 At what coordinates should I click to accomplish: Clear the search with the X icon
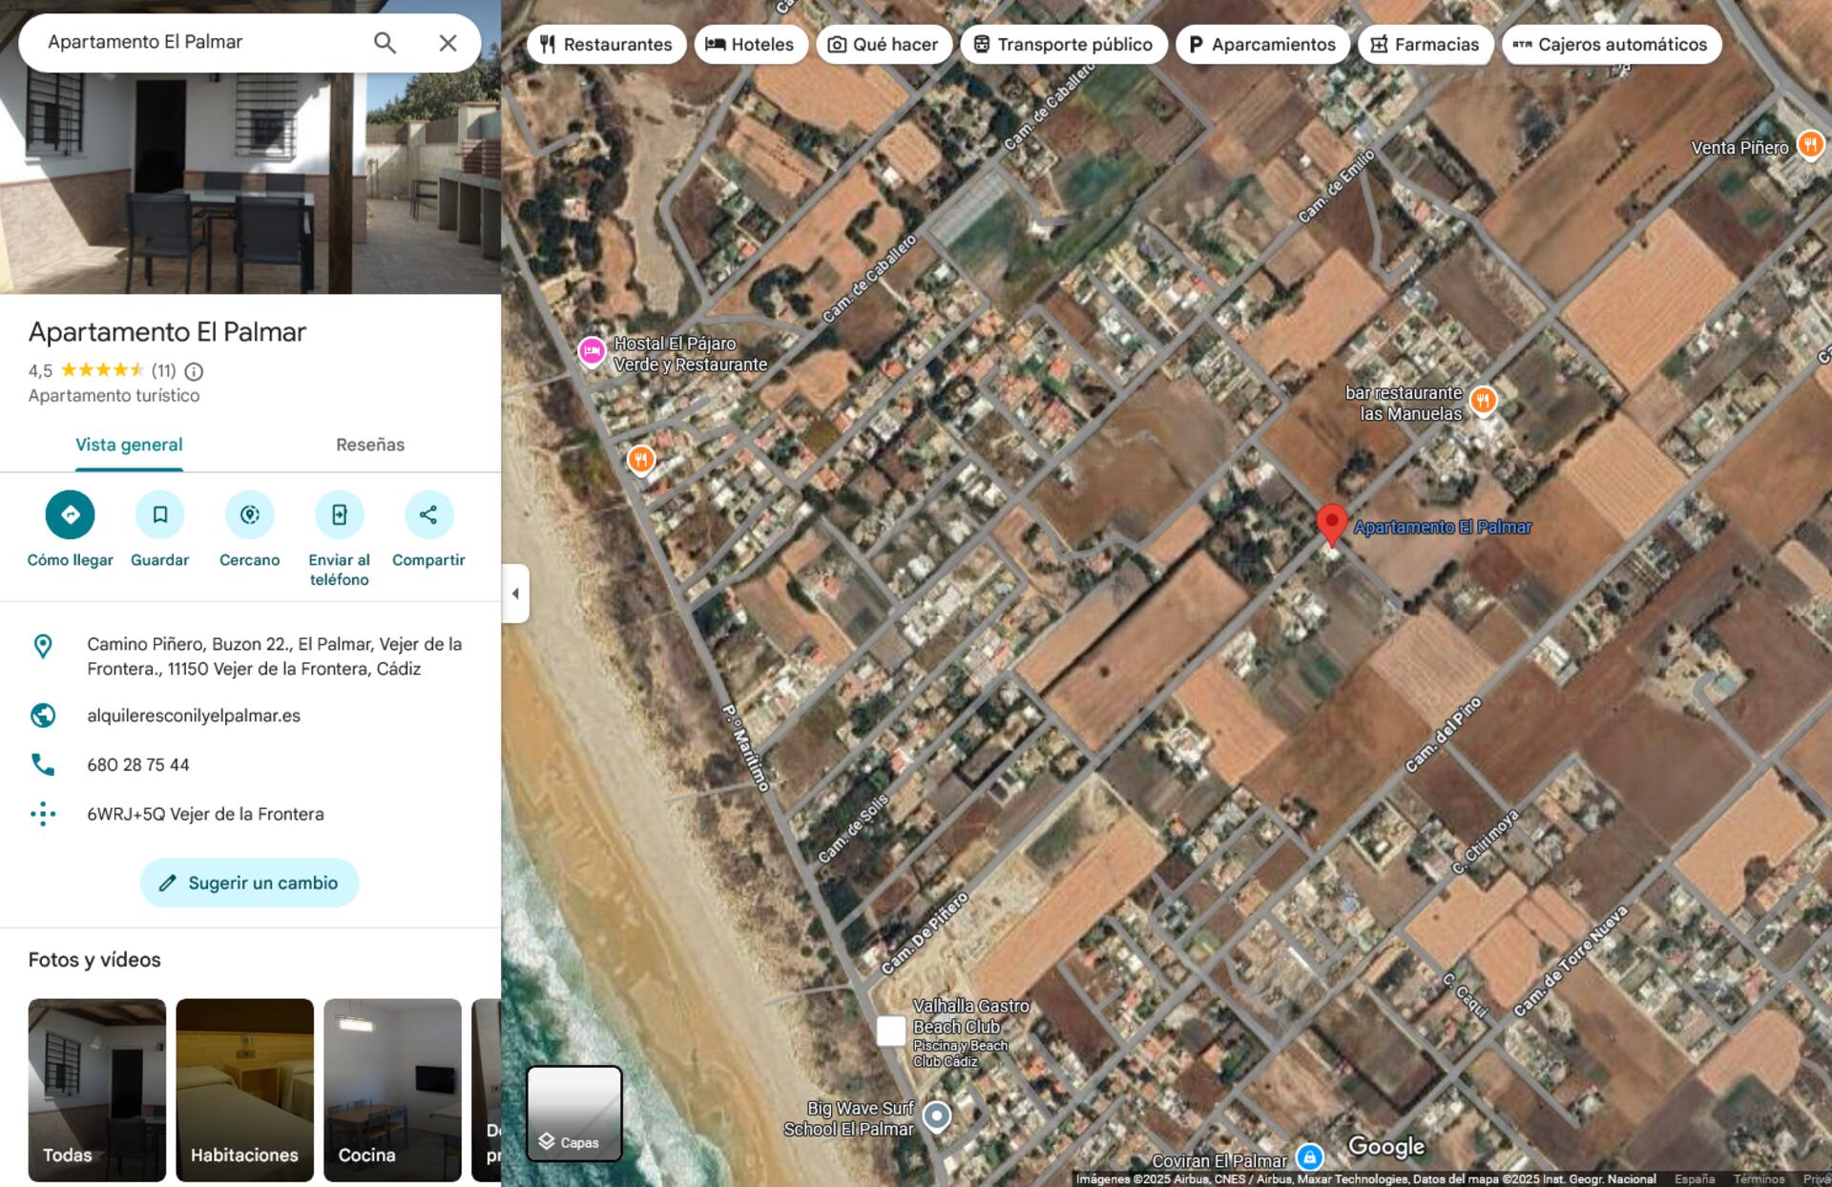click(x=448, y=43)
